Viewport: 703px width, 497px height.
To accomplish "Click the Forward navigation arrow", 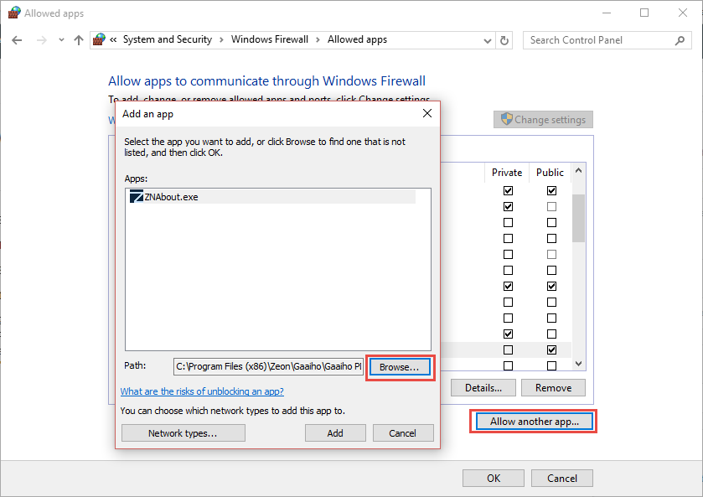I will pos(42,40).
